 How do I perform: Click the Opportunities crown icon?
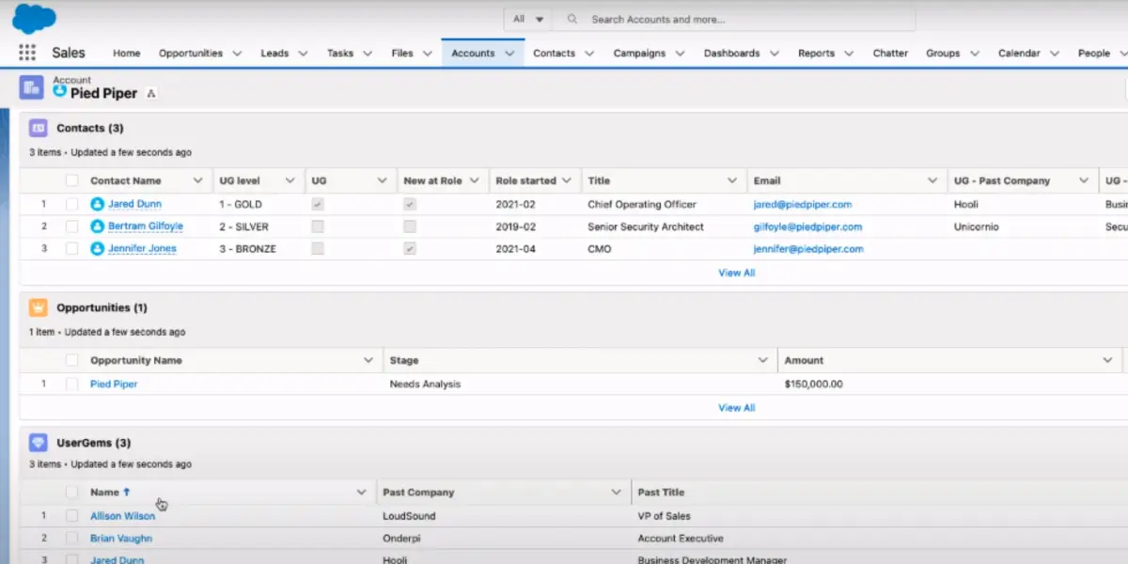[39, 307]
